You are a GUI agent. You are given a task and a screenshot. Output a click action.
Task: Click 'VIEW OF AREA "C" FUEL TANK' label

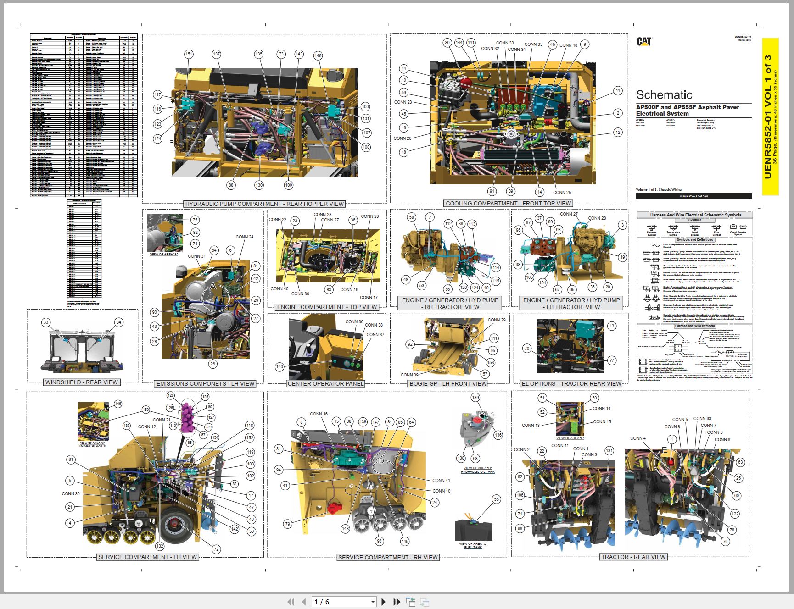473,545
